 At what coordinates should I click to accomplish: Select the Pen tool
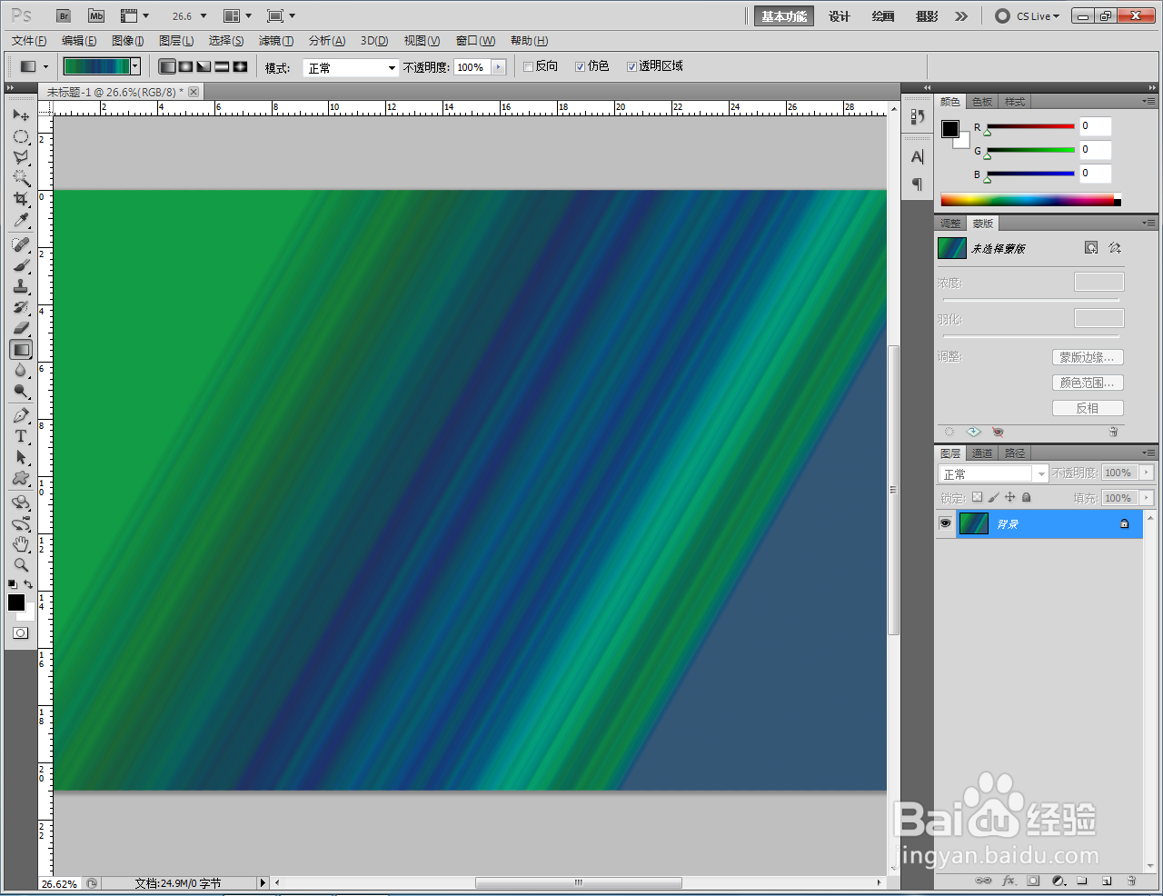[21, 415]
